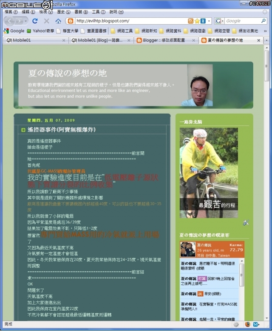Click the search magnifier icon
Image resolution: width=272 pixels, height=331 pixels.
[x=263, y=21]
